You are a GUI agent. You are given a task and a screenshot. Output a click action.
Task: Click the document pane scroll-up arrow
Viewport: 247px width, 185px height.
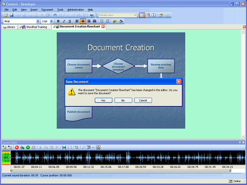243,32
